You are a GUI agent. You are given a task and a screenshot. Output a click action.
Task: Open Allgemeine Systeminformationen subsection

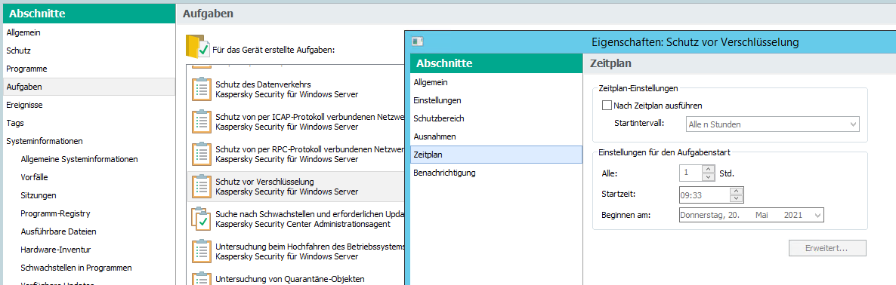pyautogui.click(x=79, y=159)
